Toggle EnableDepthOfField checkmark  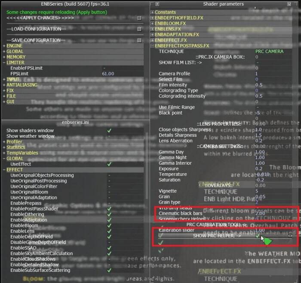point(109,237)
